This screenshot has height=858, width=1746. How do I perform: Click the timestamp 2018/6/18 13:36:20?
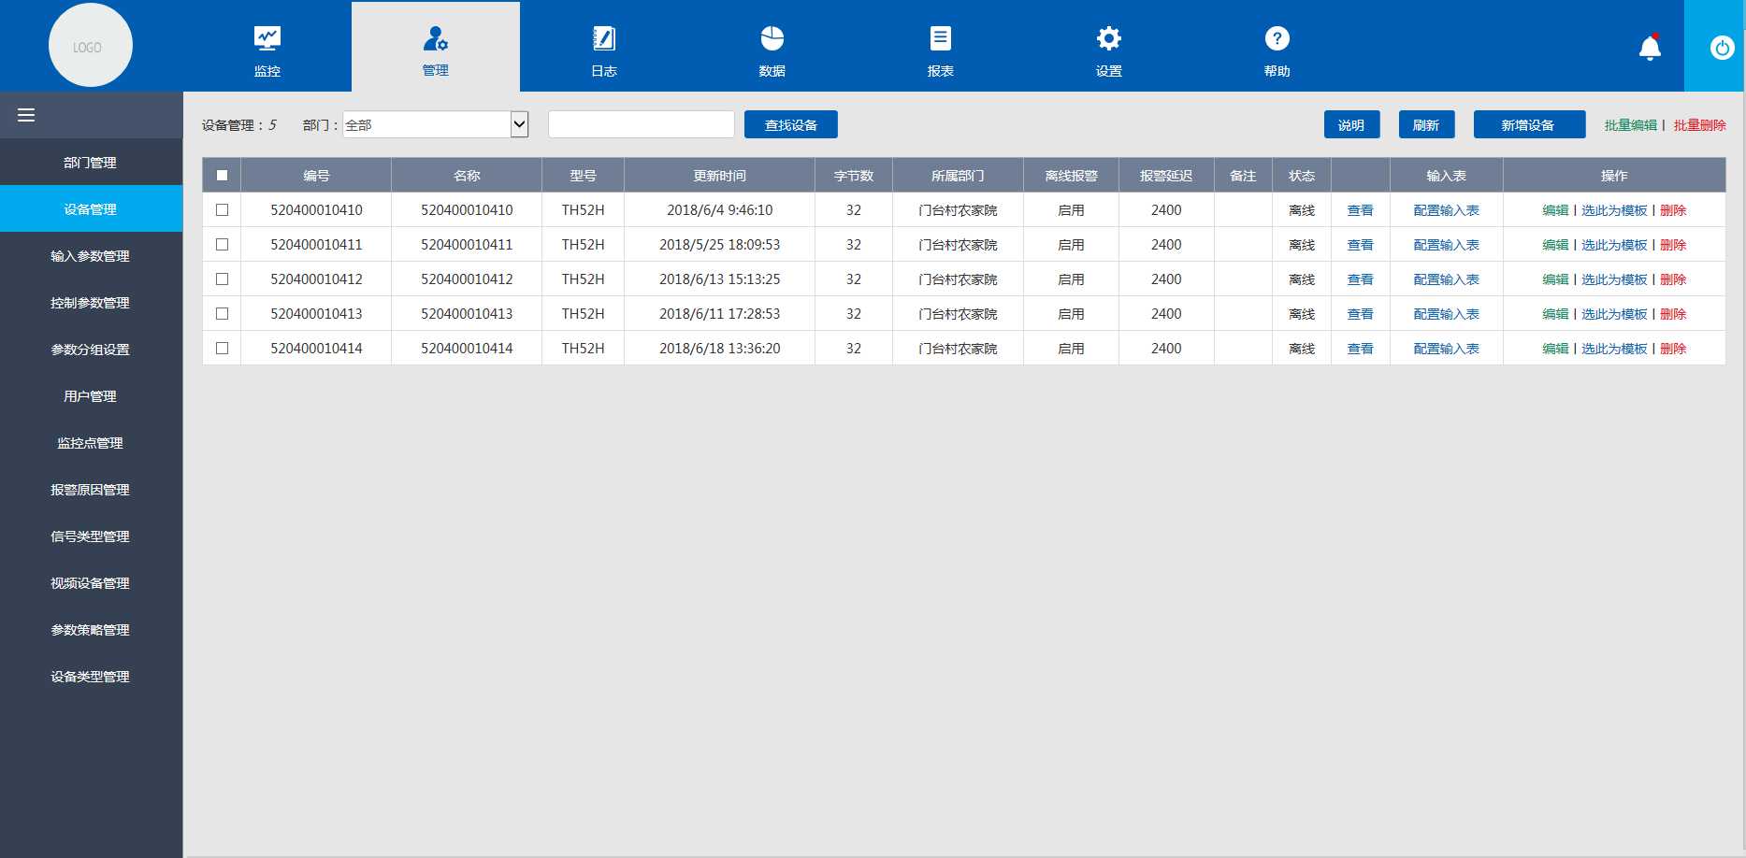(720, 349)
